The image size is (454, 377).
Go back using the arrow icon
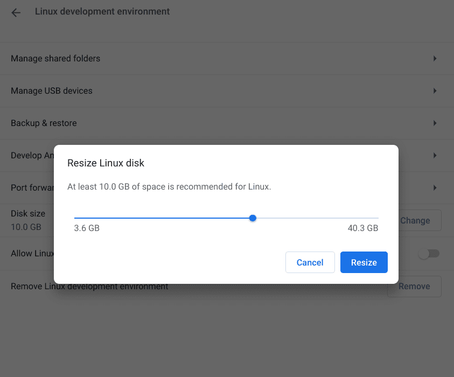tap(16, 12)
